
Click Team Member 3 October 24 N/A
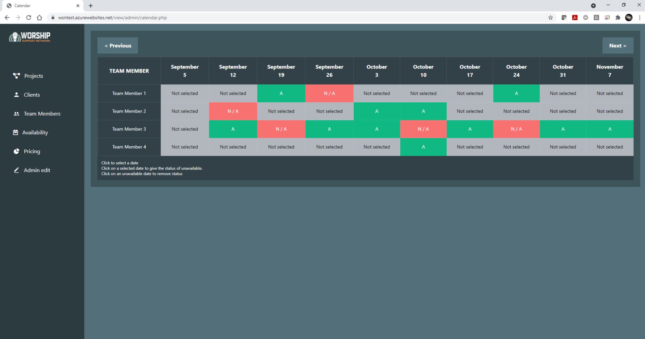(x=516, y=129)
